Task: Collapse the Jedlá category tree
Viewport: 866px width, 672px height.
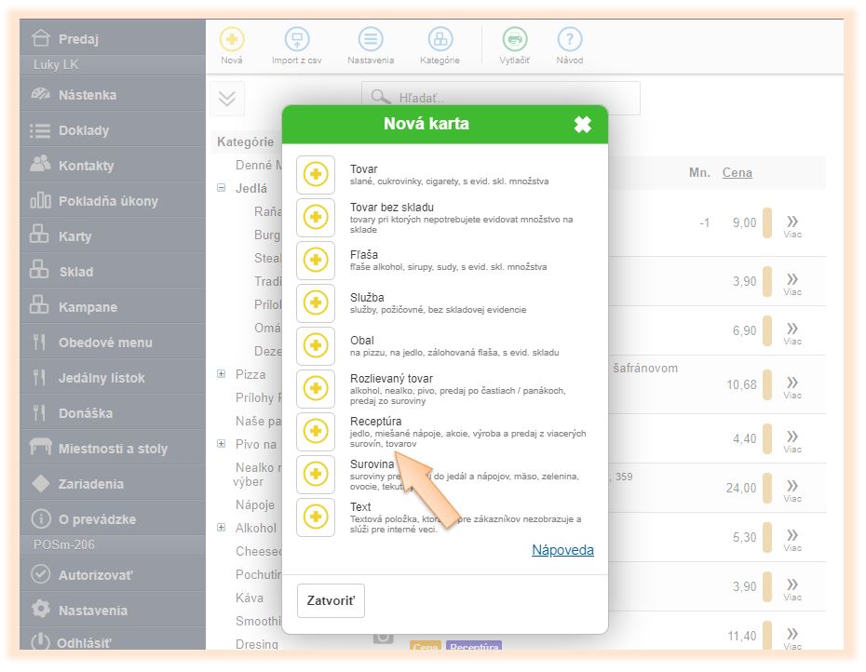Action: pos(222,188)
